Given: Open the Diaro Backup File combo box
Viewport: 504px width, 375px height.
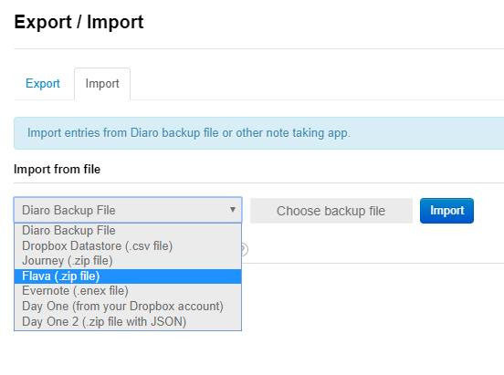Looking at the screenshot, I should [128, 210].
